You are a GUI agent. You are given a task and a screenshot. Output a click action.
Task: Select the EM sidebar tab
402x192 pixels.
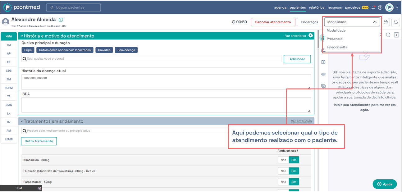pos(9,79)
